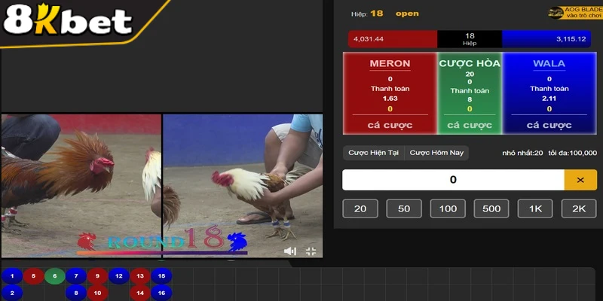
Task: Click the 8Kbet logo
Action: (68, 21)
